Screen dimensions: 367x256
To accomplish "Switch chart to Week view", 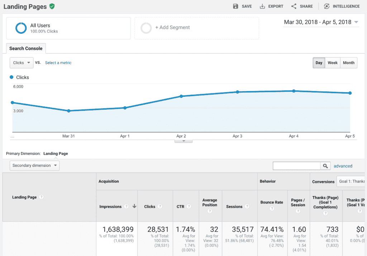I will [333, 63].
